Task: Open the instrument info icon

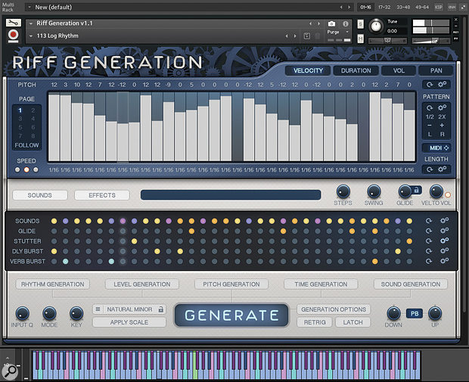Action: click(x=346, y=23)
